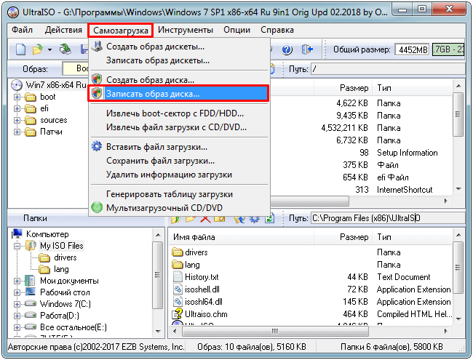Select the History.txt file
This screenshot has width=473, height=360.
point(202,277)
